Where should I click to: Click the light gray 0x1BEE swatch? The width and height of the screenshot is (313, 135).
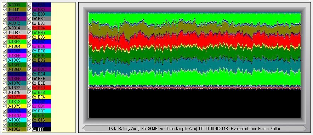click(x=41, y=83)
